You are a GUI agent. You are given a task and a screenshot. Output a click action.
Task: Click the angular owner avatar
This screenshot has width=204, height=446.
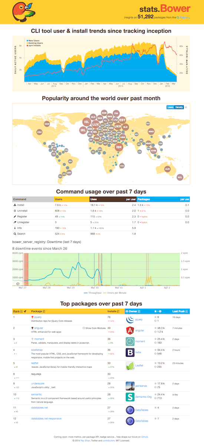tap(130, 330)
